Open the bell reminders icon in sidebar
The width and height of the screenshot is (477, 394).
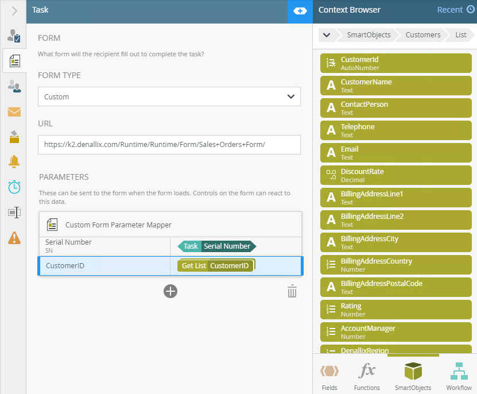(x=14, y=162)
